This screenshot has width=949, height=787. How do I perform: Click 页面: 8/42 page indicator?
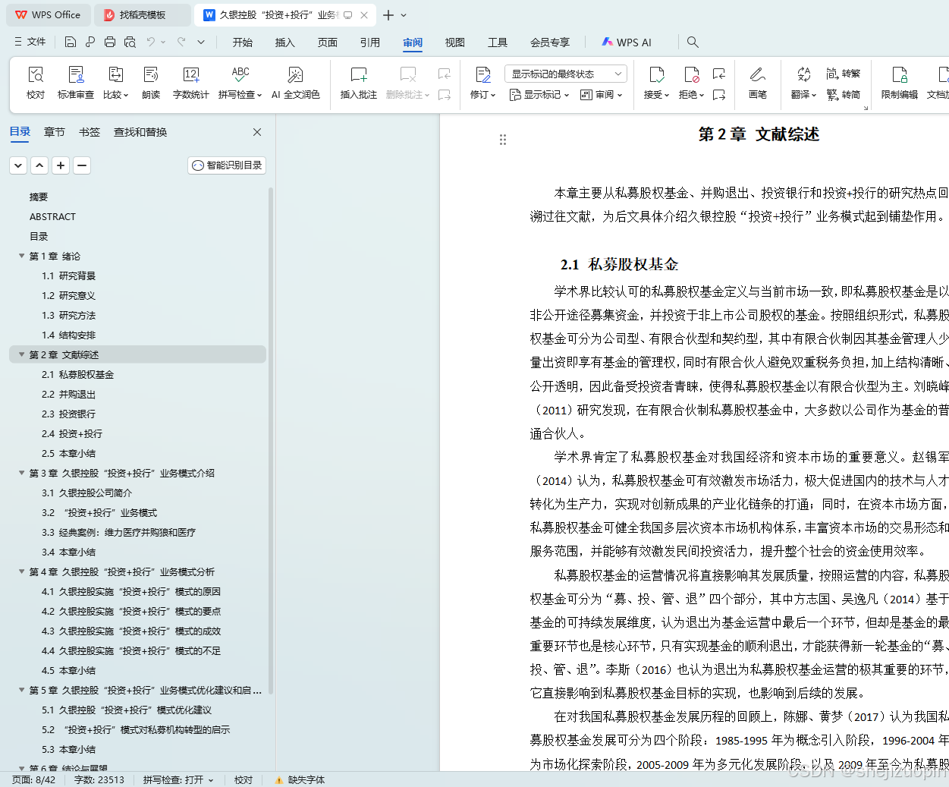[x=34, y=779]
